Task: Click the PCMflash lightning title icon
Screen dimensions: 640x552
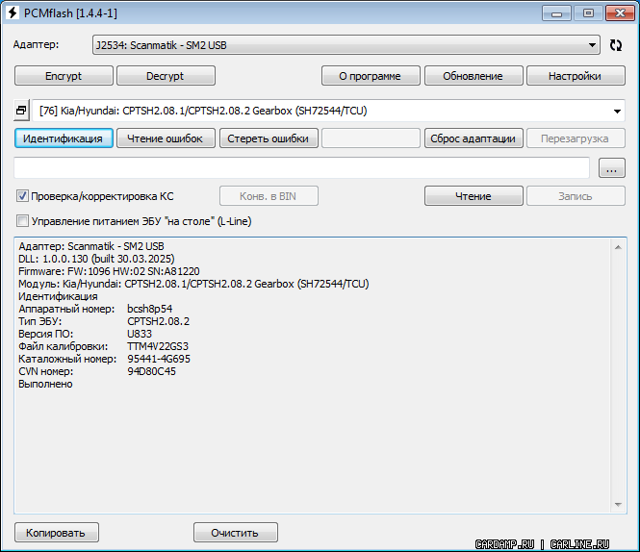Action: click(13, 13)
